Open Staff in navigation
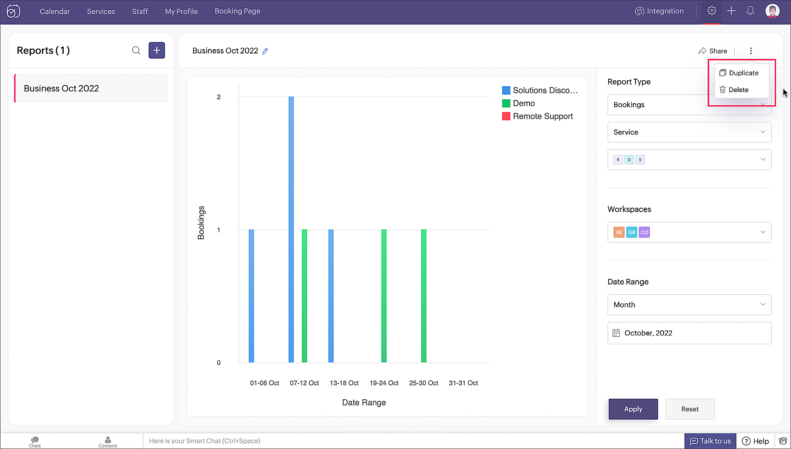 [140, 11]
